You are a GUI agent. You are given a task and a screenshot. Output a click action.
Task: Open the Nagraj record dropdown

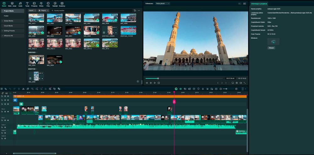point(43,10)
